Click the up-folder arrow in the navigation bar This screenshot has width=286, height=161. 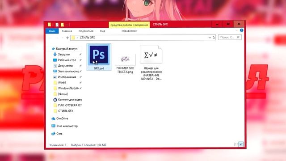click(67, 38)
